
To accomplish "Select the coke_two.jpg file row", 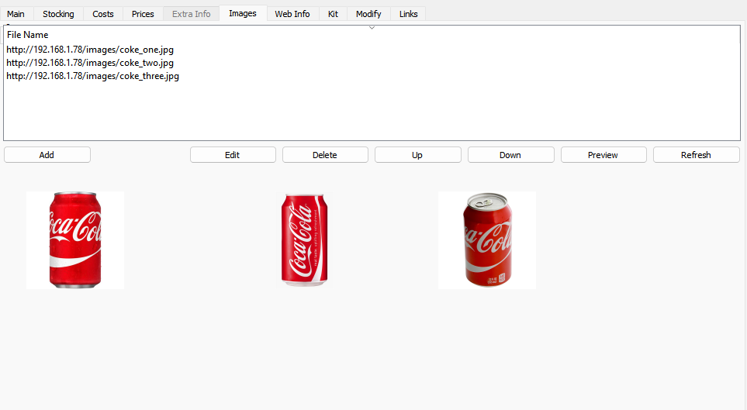I will (x=372, y=63).
